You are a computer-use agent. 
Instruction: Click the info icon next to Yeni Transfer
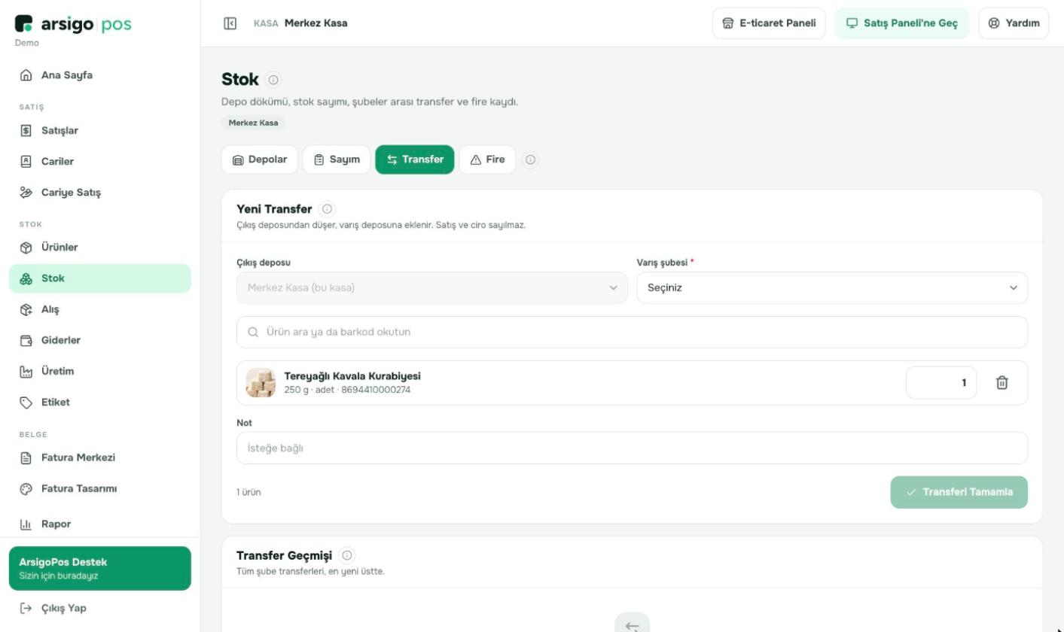(328, 209)
